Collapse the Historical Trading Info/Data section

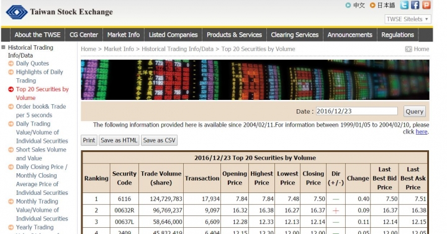[4, 47]
